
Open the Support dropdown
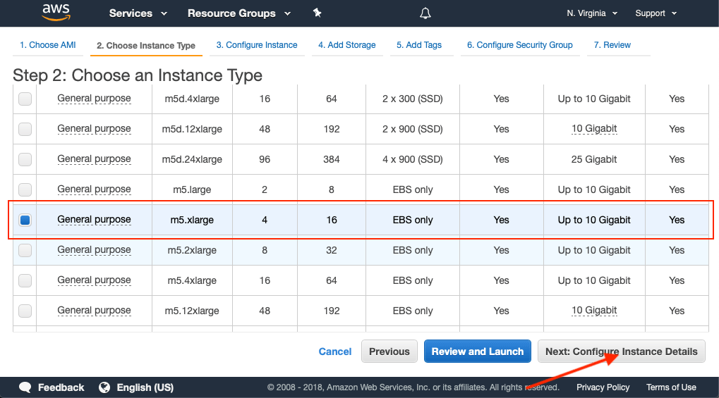coord(655,13)
